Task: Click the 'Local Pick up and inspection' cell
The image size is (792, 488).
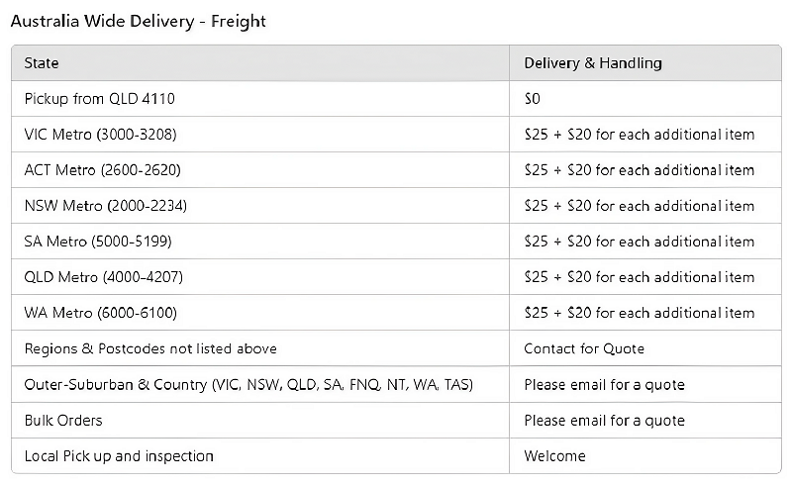Action: pyautogui.click(x=119, y=456)
